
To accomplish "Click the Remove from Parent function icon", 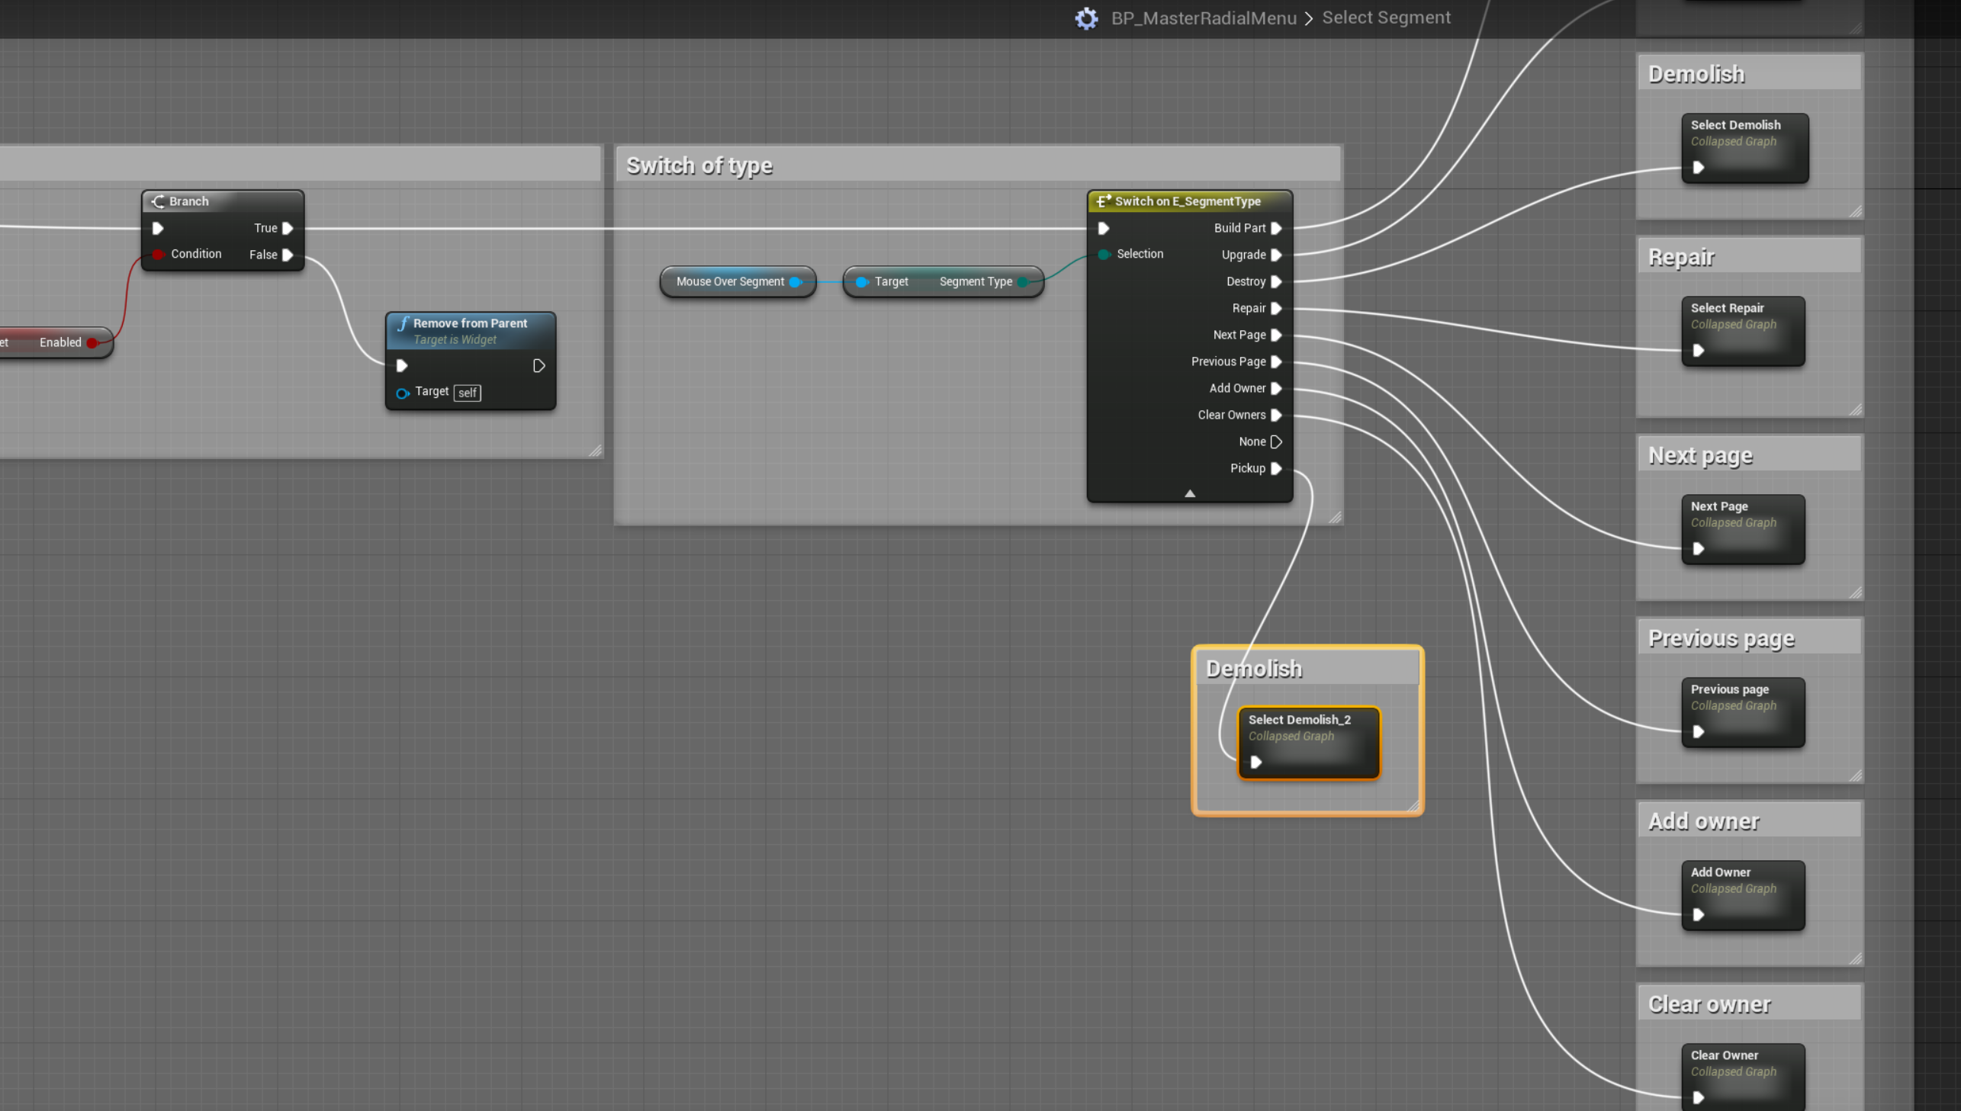I will 403,323.
